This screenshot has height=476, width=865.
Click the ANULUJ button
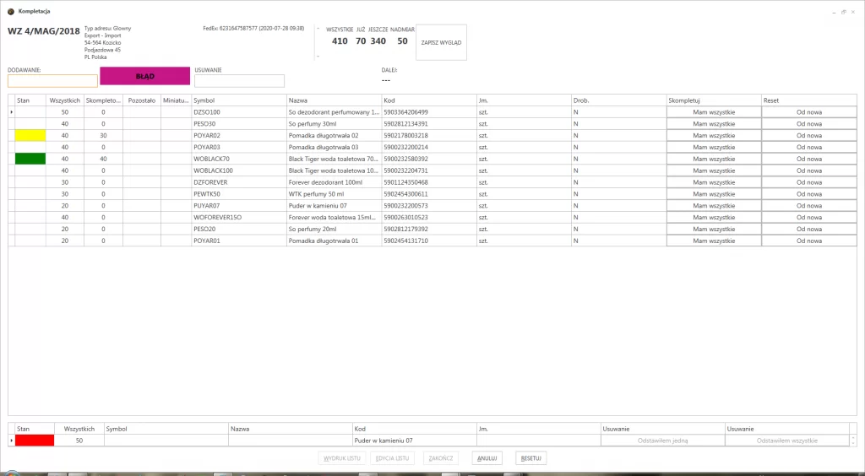487,458
